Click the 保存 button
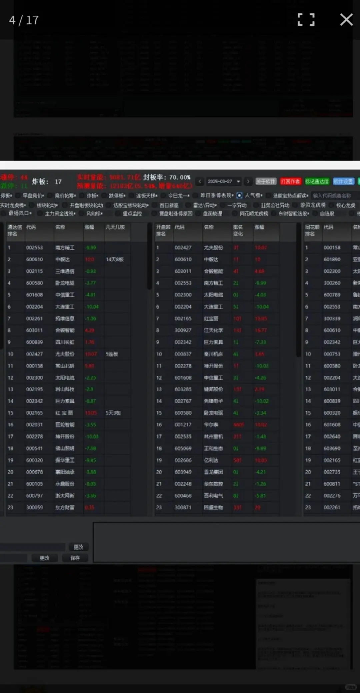The image size is (360, 693). click(75, 558)
